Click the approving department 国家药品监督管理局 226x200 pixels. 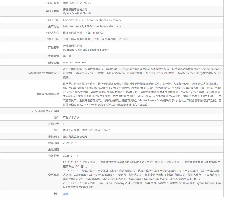[75, 137]
